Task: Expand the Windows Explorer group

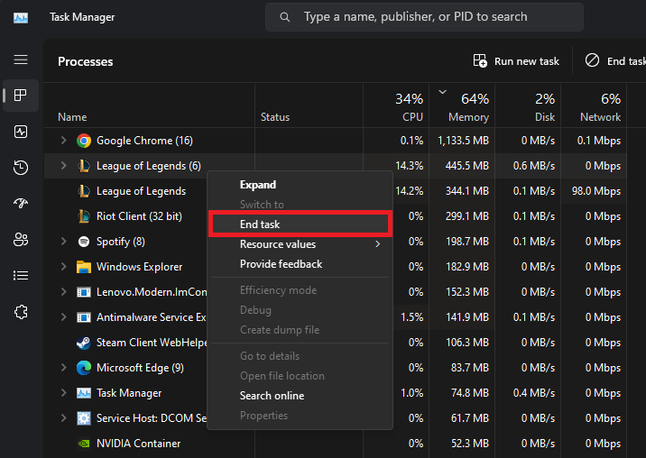Action: pyautogui.click(x=63, y=267)
